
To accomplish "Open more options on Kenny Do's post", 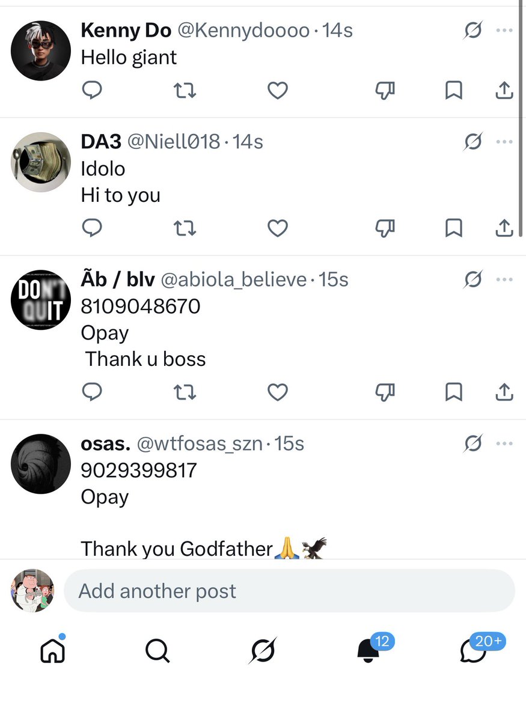I will point(504,30).
